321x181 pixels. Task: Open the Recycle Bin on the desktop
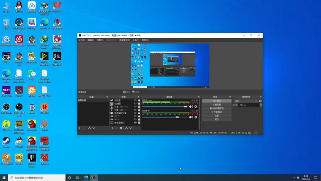(6, 24)
